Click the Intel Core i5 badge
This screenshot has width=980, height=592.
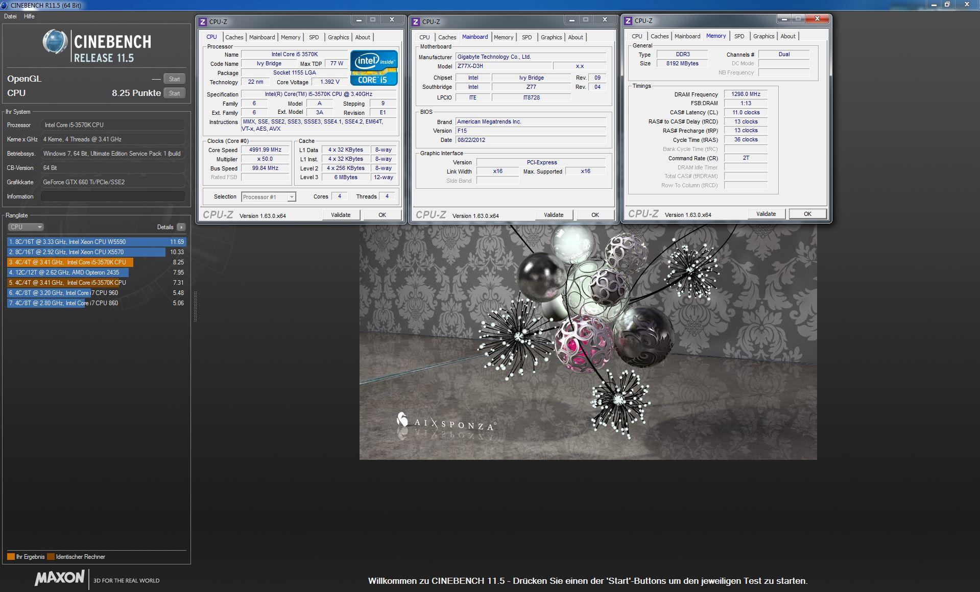click(x=374, y=67)
